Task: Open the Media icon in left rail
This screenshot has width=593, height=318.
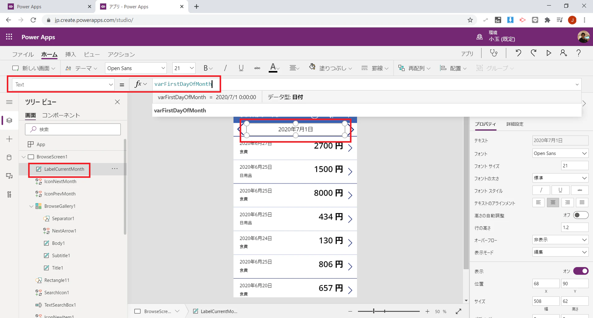Action: [9, 176]
